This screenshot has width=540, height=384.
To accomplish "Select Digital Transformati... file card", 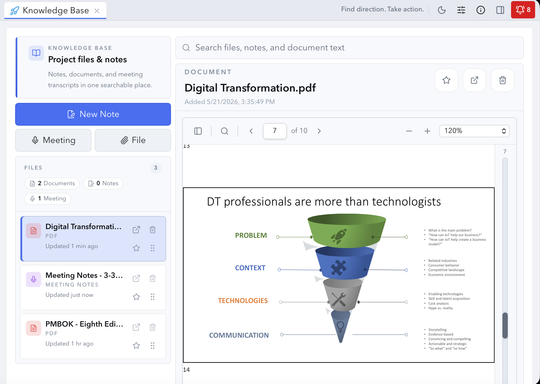I will [x=93, y=239].
